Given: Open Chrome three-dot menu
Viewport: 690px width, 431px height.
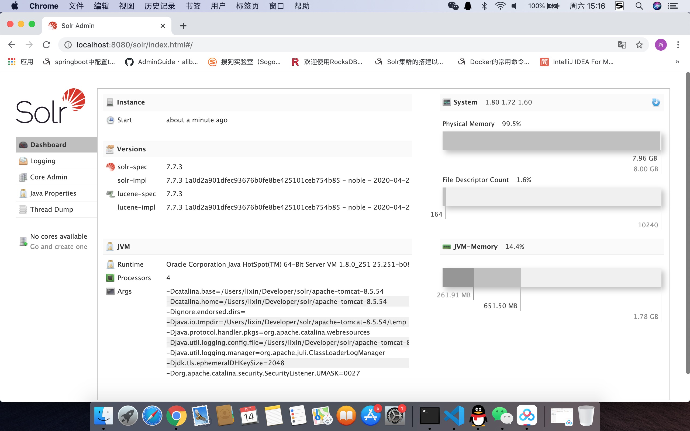Looking at the screenshot, I should point(678,45).
